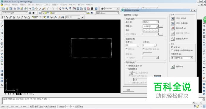Open the hatch Type dropdown
This screenshot has width=206, height=109.
(151, 22)
